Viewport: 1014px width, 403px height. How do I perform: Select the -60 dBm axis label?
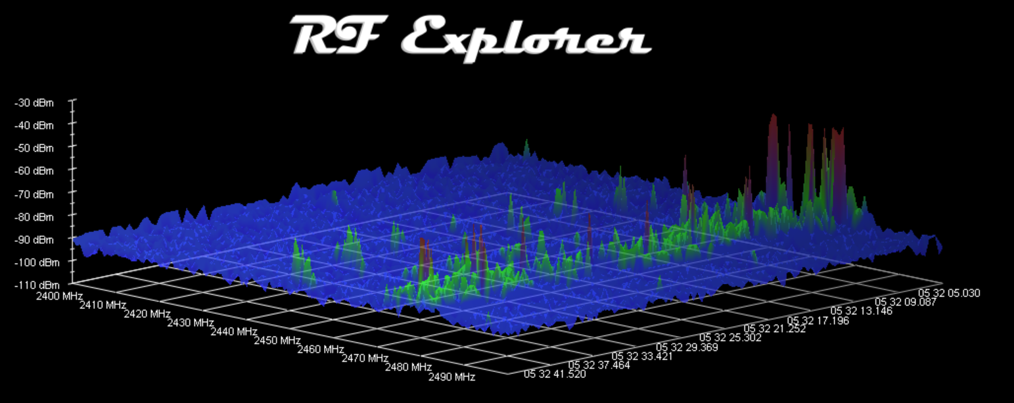pyautogui.click(x=35, y=171)
